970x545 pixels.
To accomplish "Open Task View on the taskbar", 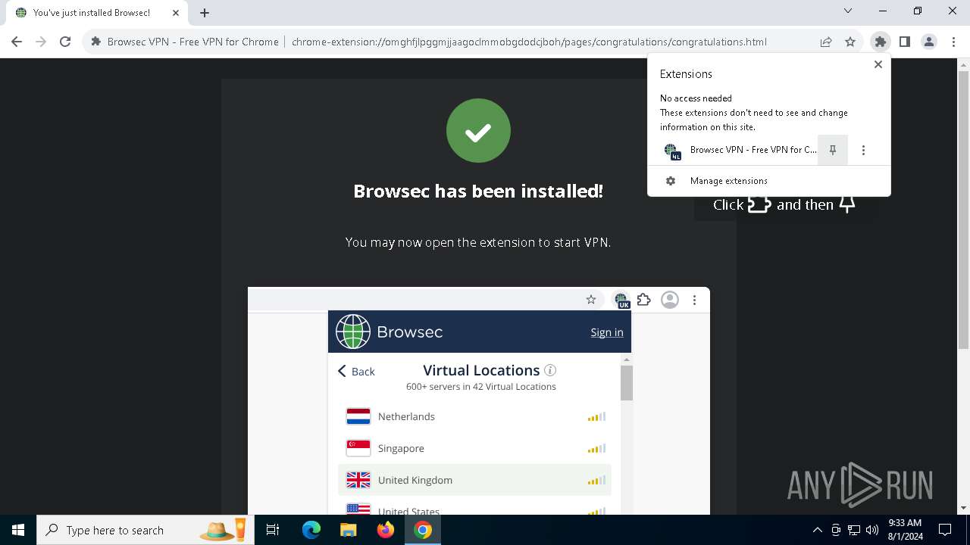I will 273,530.
